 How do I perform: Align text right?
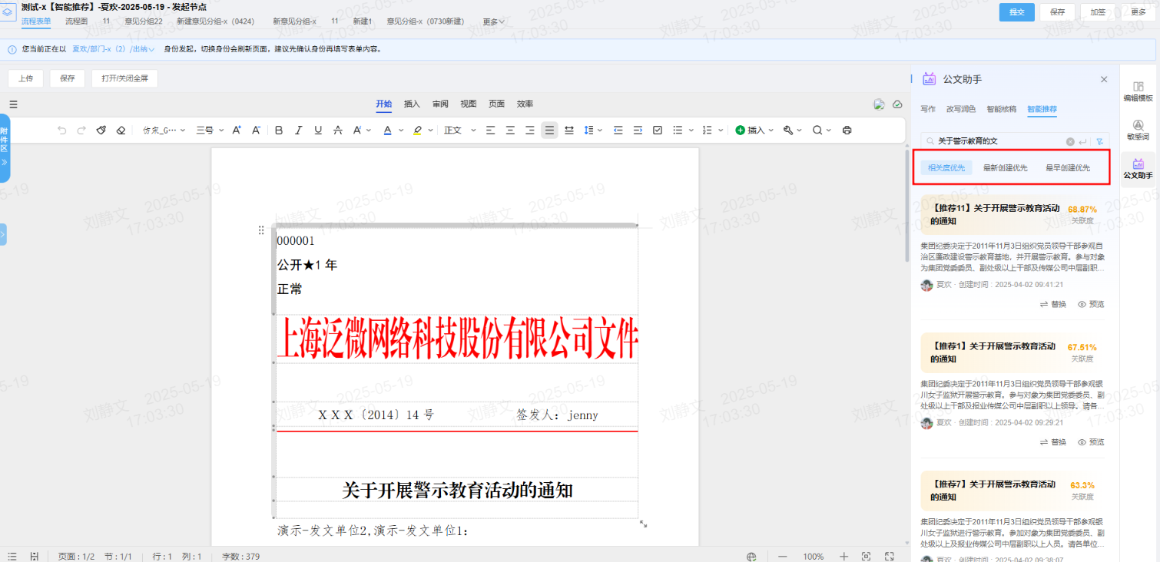[x=529, y=131]
